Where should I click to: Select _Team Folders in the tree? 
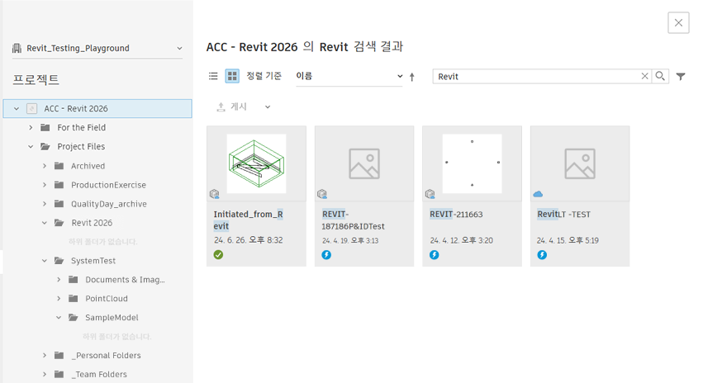(99, 374)
